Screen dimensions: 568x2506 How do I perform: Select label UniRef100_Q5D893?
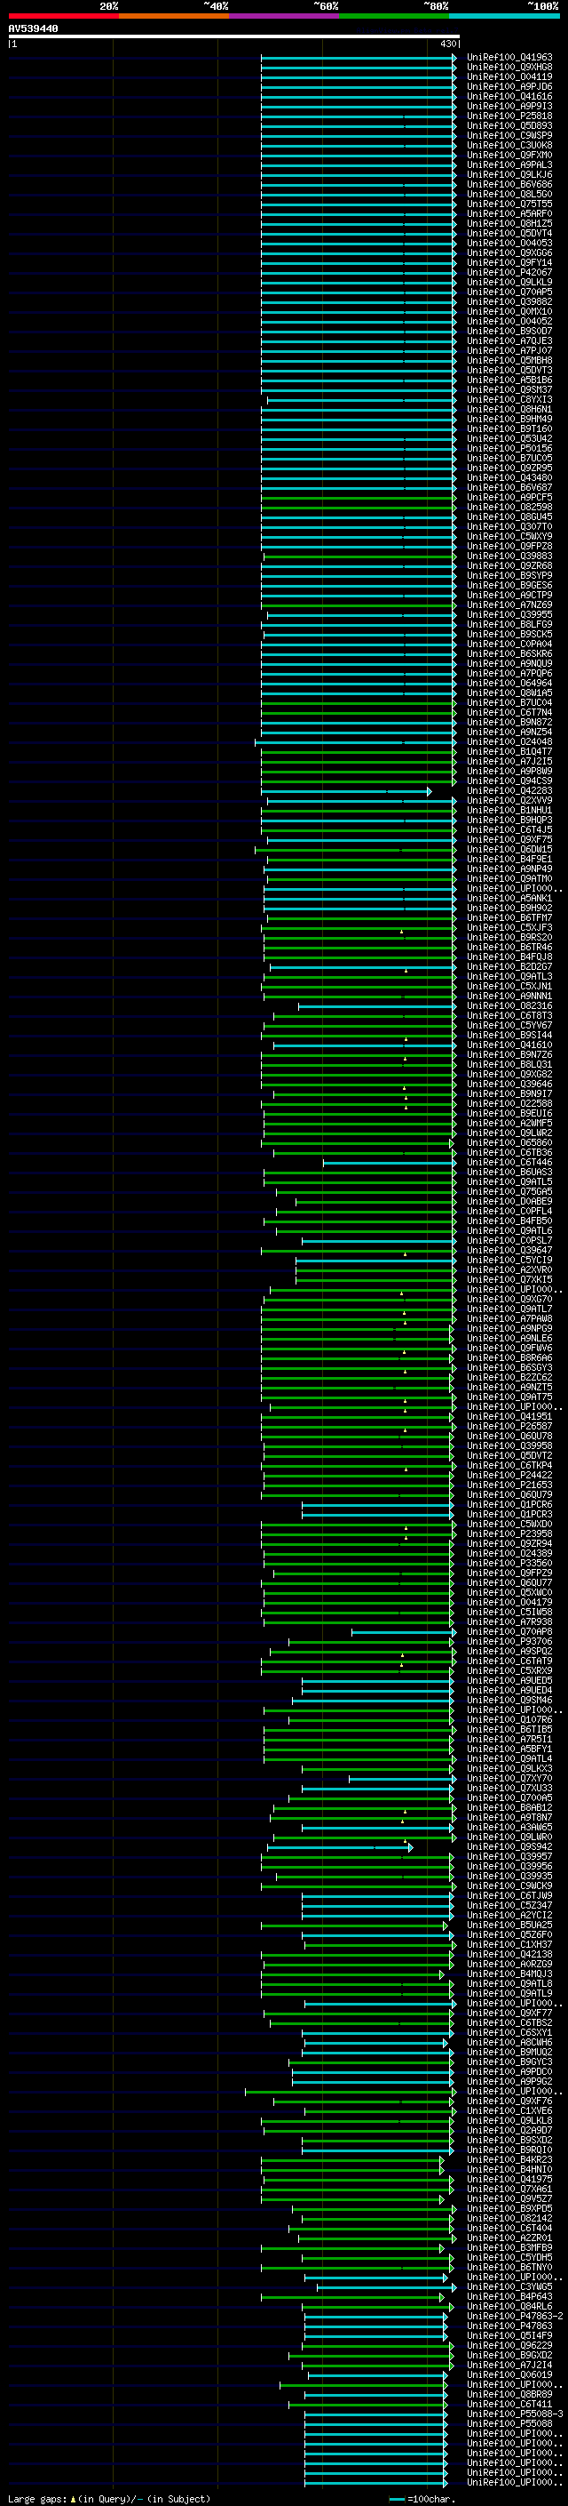(509, 125)
